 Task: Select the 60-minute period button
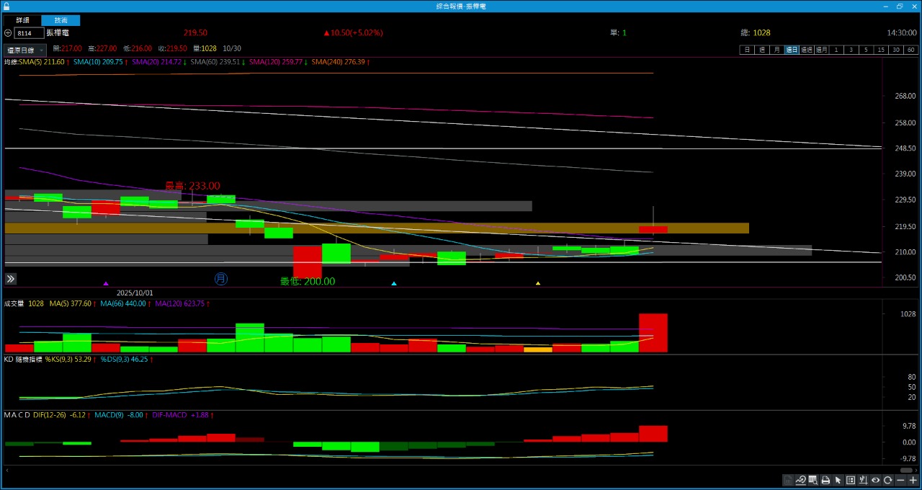(911, 50)
